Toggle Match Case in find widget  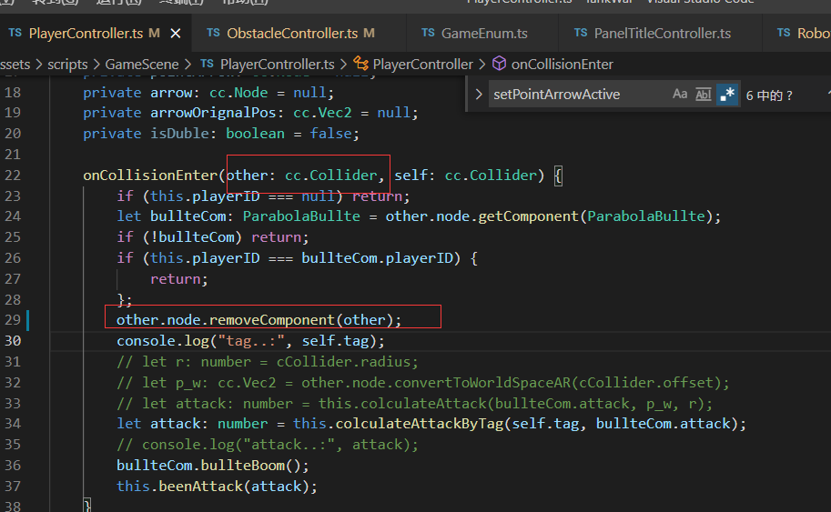pyautogui.click(x=680, y=95)
